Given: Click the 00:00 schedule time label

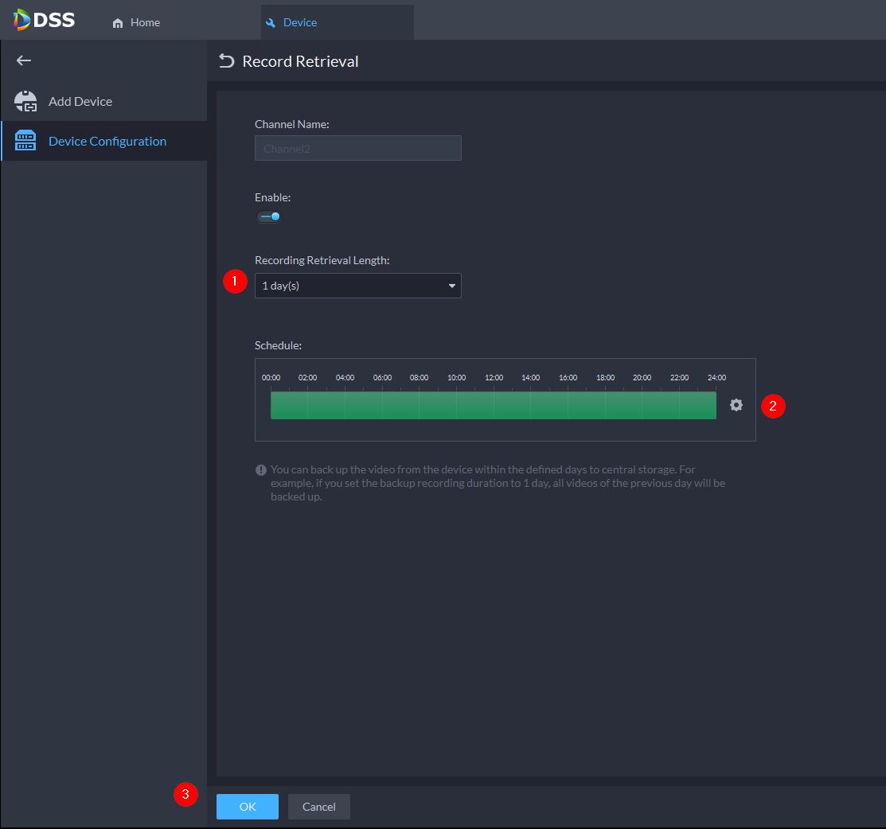Looking at the screenshot, I should click(x=271, y=377).
